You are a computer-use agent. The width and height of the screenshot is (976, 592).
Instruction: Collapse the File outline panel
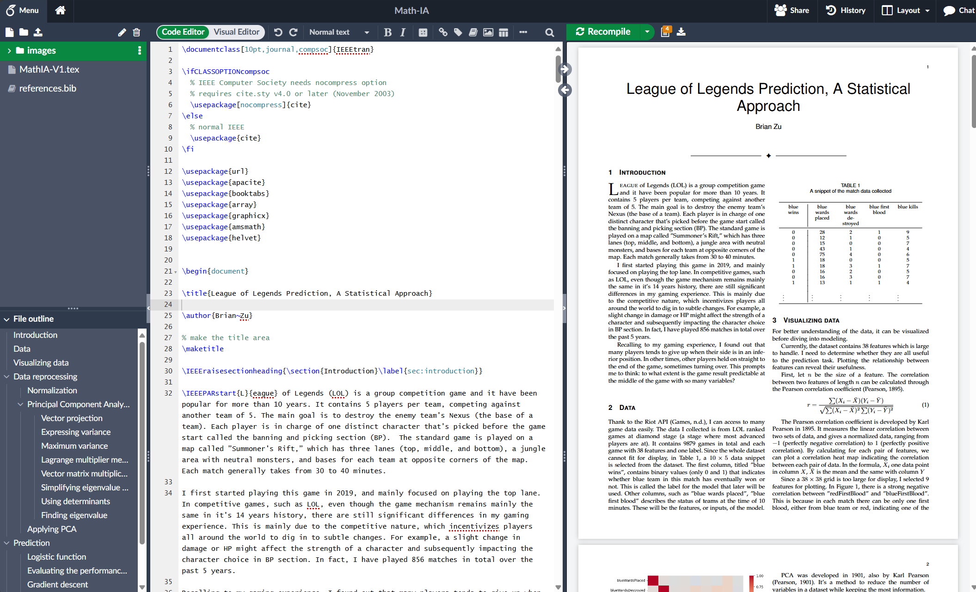pyautogui.click(x=6, y=319)
